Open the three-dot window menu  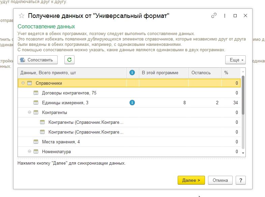(225, 16)
